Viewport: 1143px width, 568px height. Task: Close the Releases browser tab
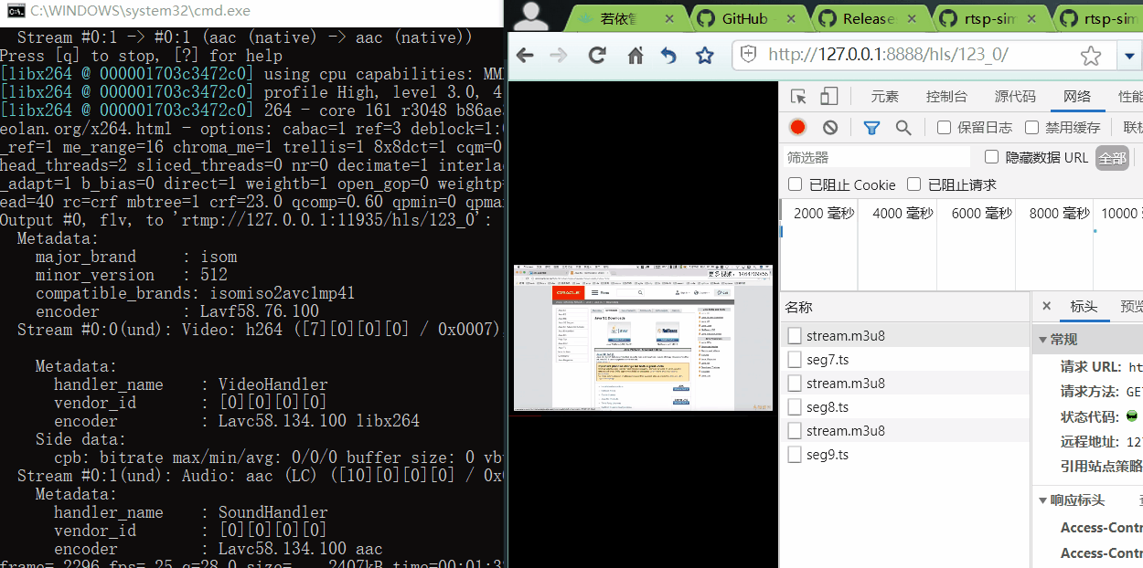[912, 18]
